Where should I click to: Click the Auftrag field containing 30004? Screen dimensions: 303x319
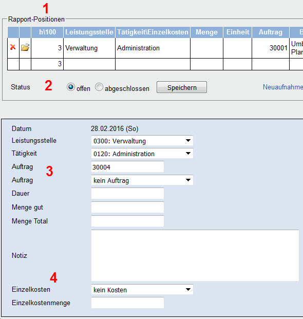pyautogui.click(x=127, y=167)
